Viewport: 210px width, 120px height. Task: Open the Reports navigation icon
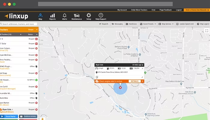click(x=52, y=16)
